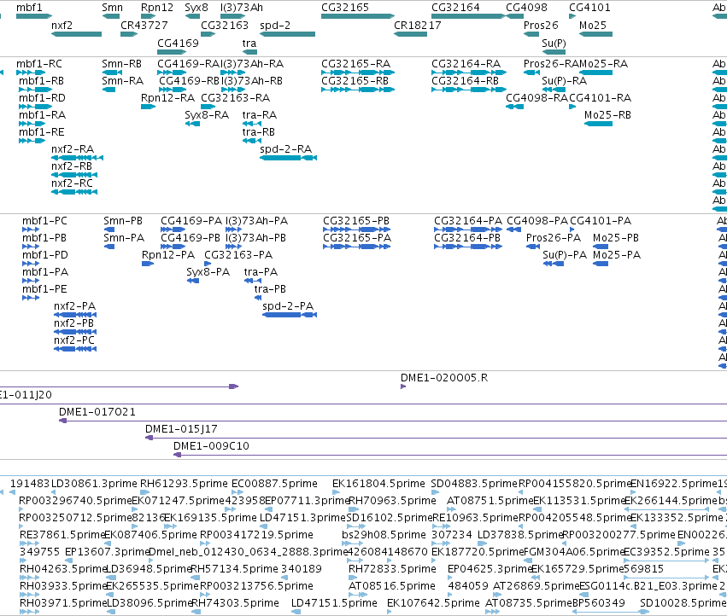The image size is (727, 616).
Task: Open the CG4098 gene label
Action: tap(526, 8)
